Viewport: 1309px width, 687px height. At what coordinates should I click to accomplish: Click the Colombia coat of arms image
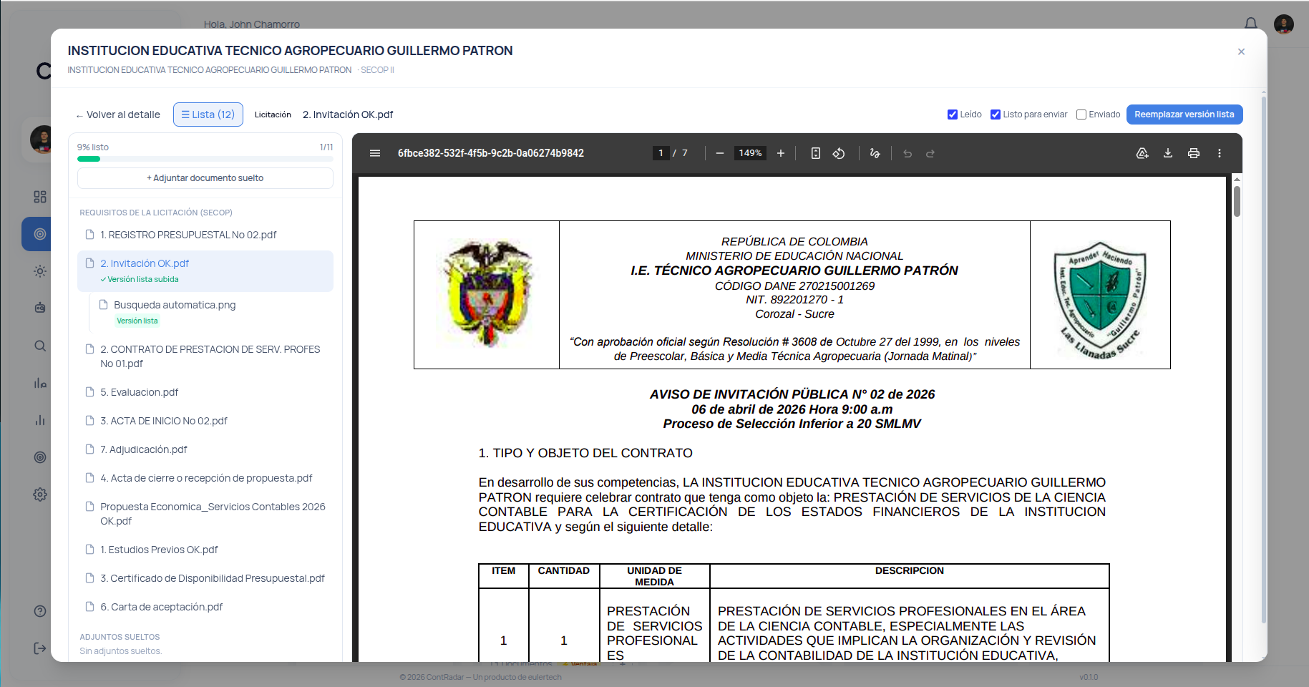coord(487,293)
